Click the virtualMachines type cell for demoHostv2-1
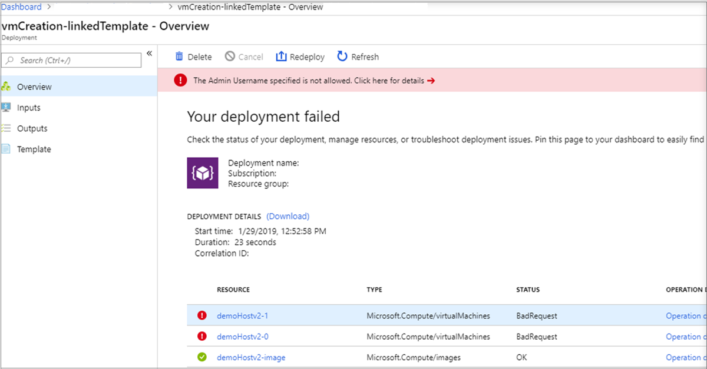 (428, 315)
